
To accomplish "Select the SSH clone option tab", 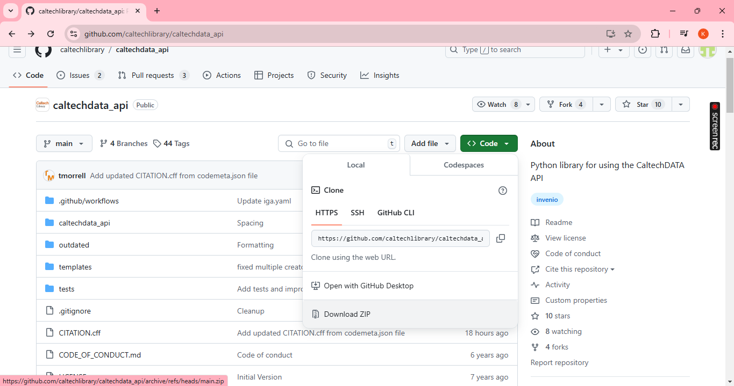I will pos(358,213).
